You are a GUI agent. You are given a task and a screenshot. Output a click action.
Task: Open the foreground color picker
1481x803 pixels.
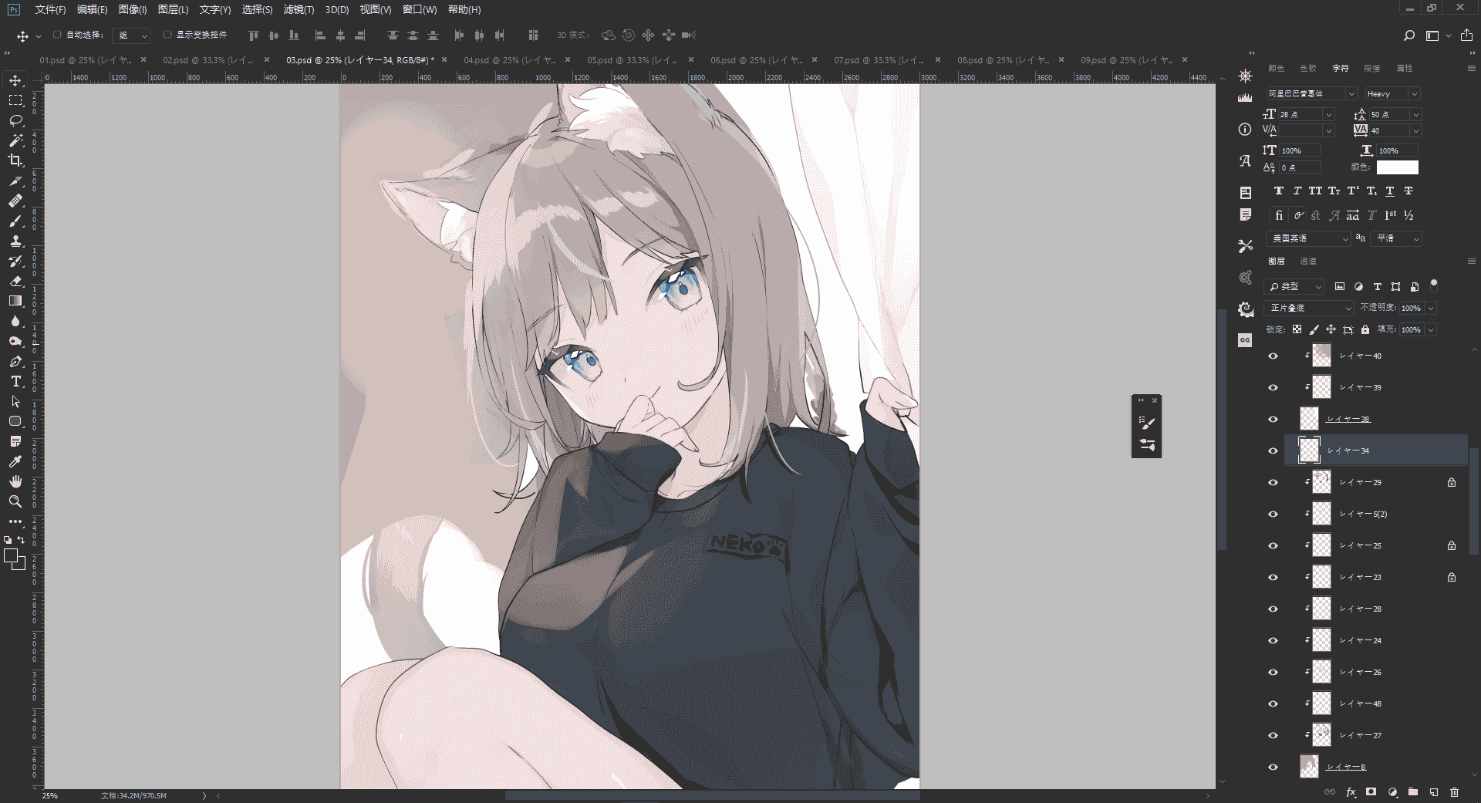pyautogui.click(x=11, y=555)
